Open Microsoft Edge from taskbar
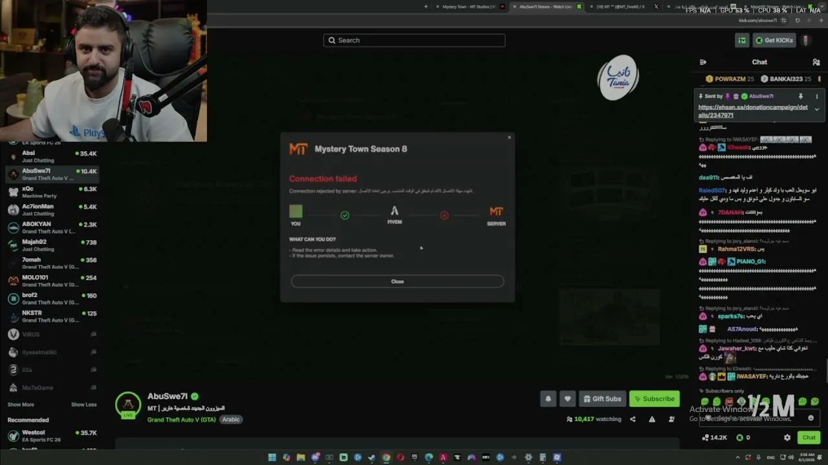The width and height of the screenshot is (828, 465). tap(429, 457)
